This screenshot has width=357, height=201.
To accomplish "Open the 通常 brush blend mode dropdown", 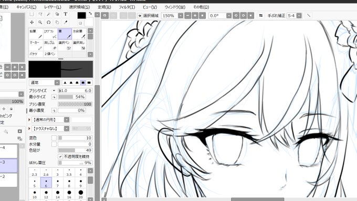I will point(57,83).
